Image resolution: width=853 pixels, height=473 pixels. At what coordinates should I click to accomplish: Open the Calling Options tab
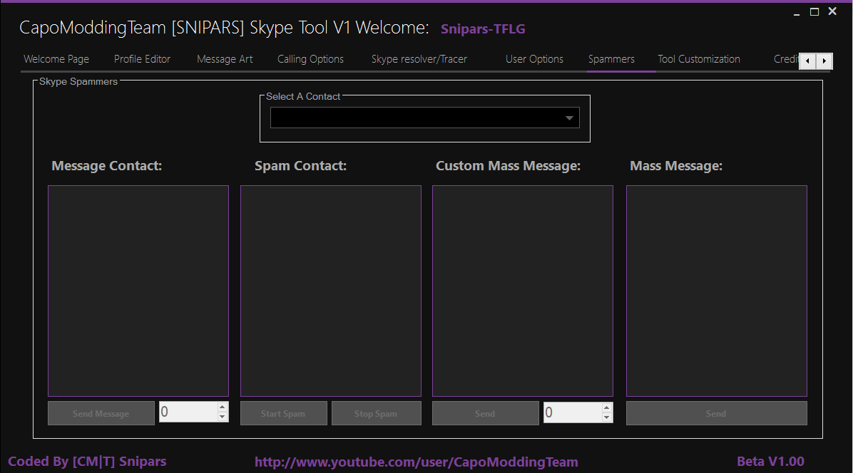point(311,59)
